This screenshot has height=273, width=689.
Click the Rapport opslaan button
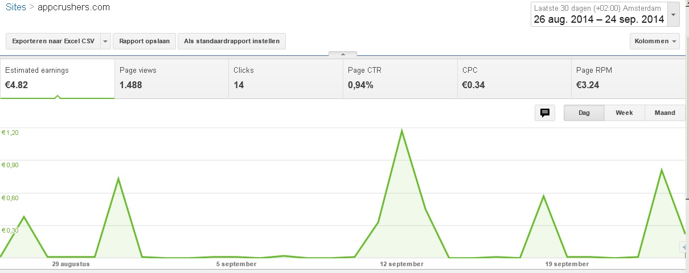click(144, 42)
